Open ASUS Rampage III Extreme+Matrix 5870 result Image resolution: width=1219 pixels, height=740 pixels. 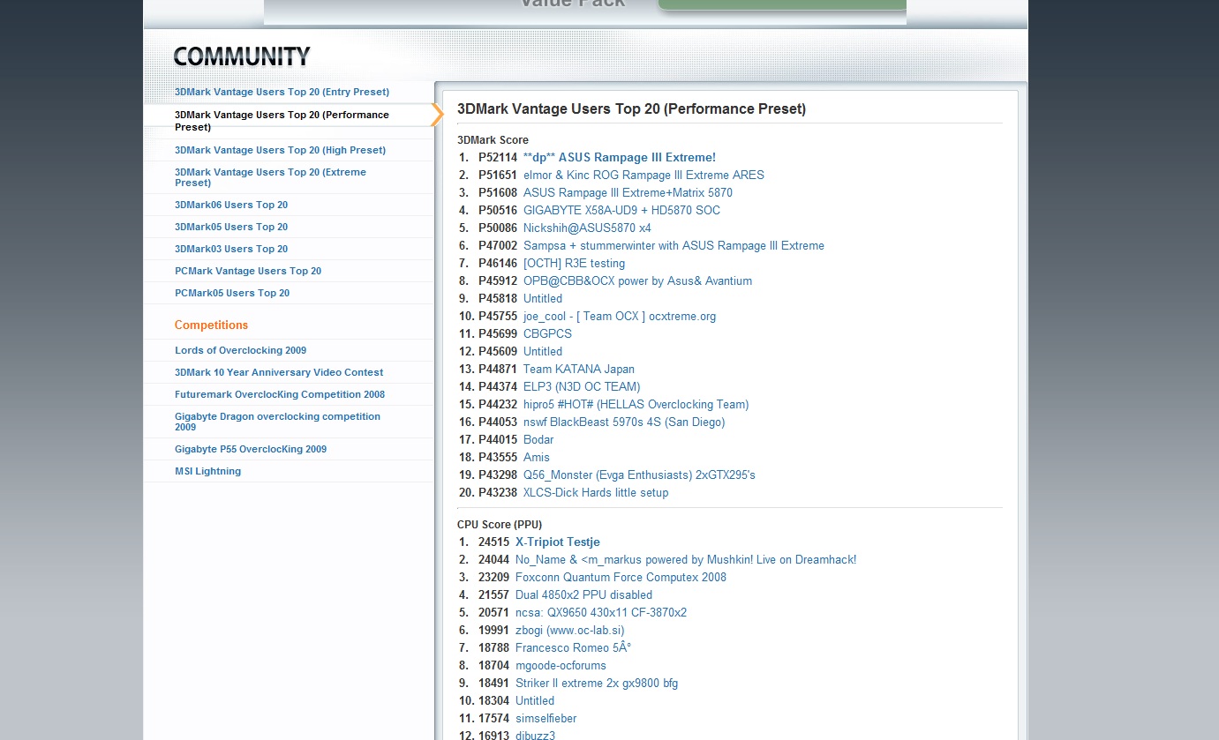(x=628, y=192)
